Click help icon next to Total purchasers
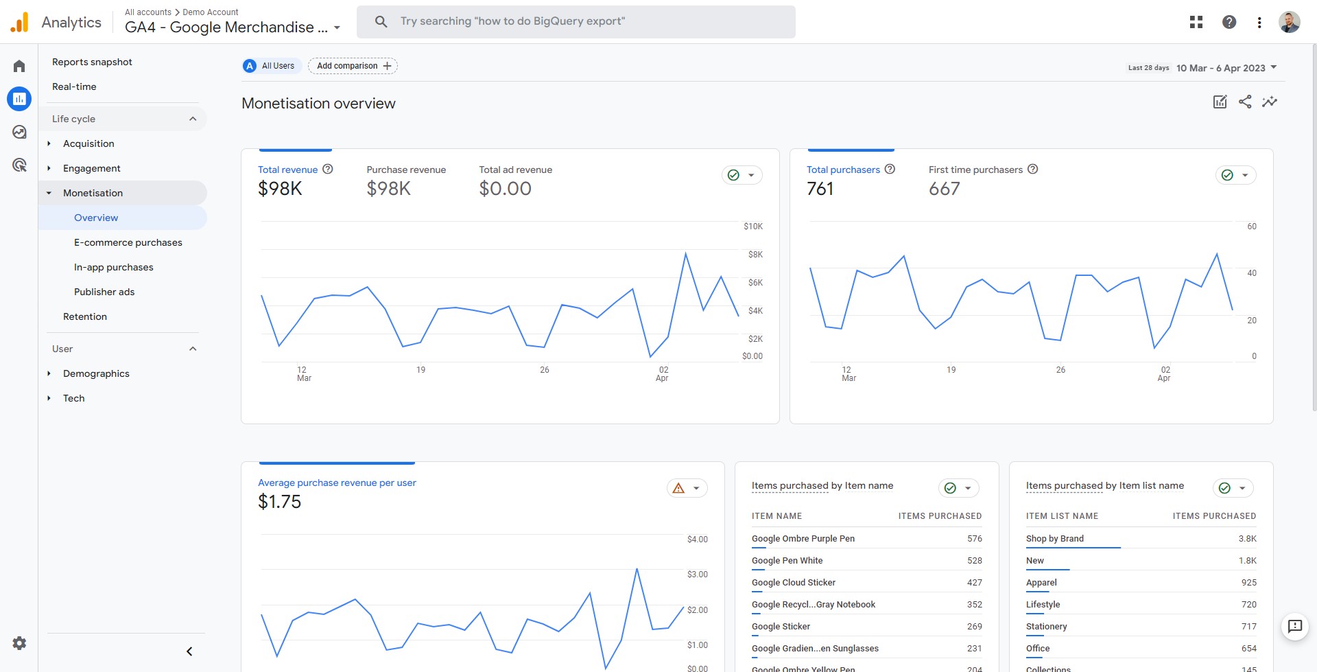Screen dimensions: 1317x672 (890, 169)
